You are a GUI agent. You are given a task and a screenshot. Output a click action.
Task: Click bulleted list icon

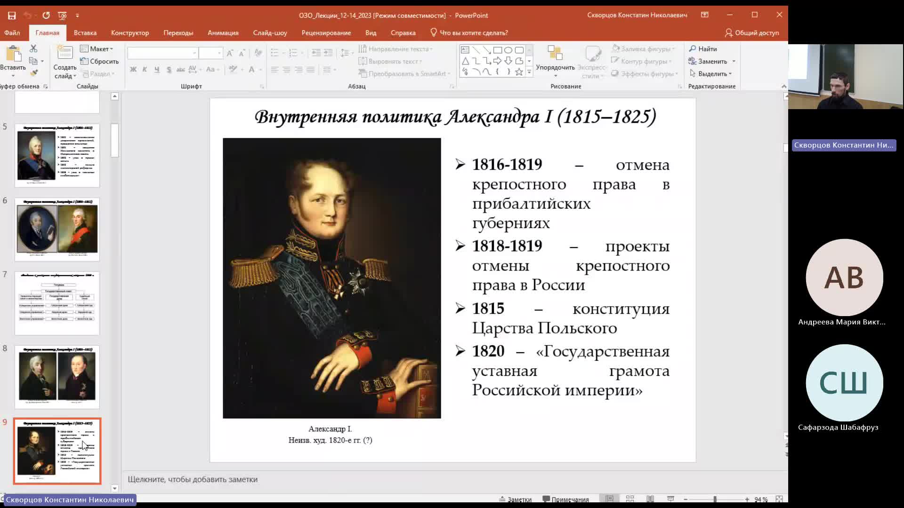pyautogui.click(x=275, y=53)
